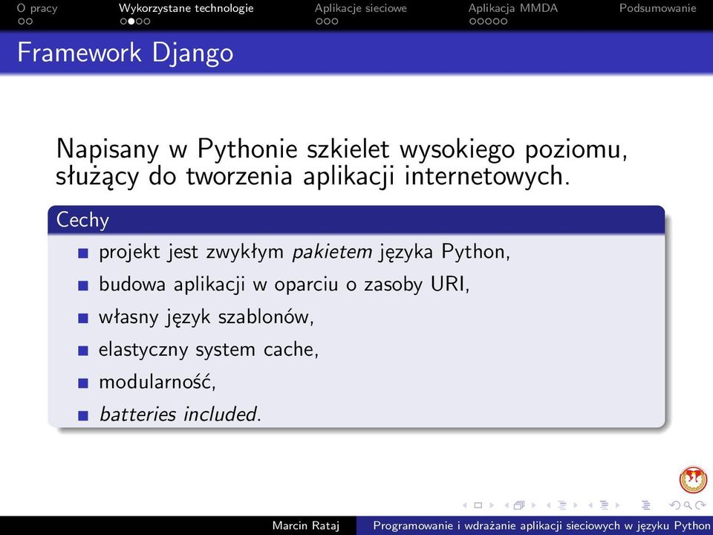Go to the "Podsumowanie" section
Viewport: 713px width, 535px height.
click(657, 8)
